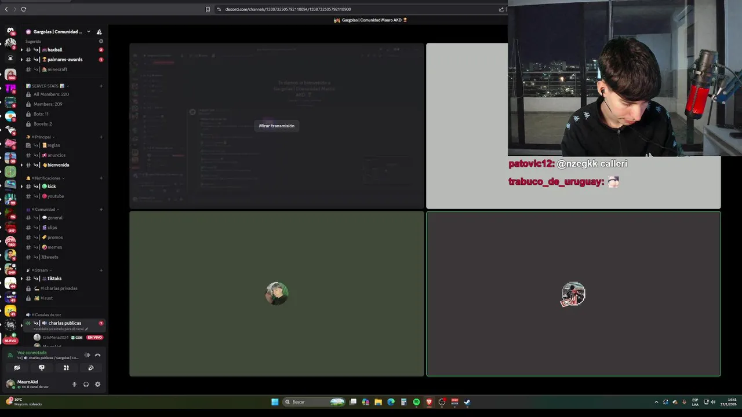Open Spotify from the taskbar
The image size is (742, 417).
point(416,402)
